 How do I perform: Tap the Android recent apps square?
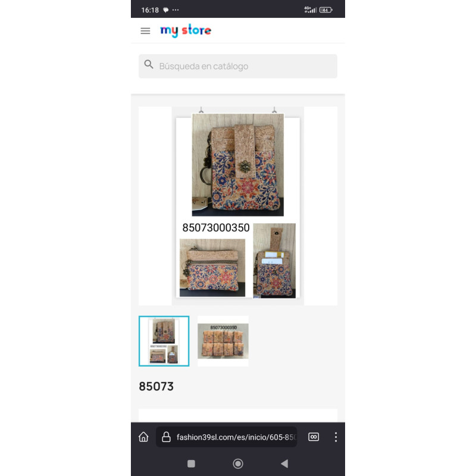pos(191,464)
